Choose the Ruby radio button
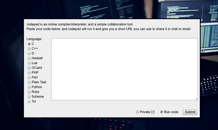 (29, 92)
